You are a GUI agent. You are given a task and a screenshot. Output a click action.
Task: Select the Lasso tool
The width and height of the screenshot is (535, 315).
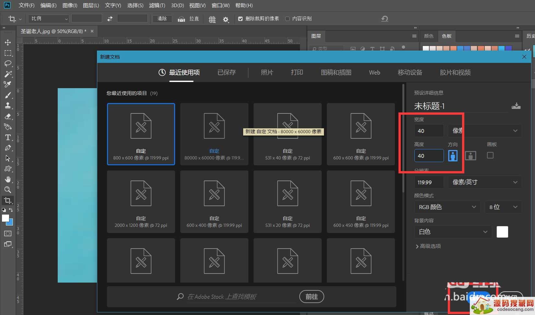pyautogui.click(x=8, y=64)
